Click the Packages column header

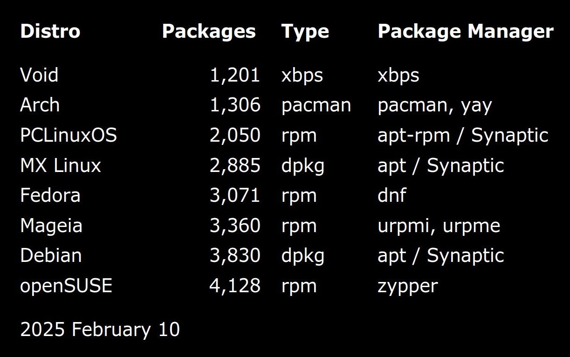tap(209, 32)
